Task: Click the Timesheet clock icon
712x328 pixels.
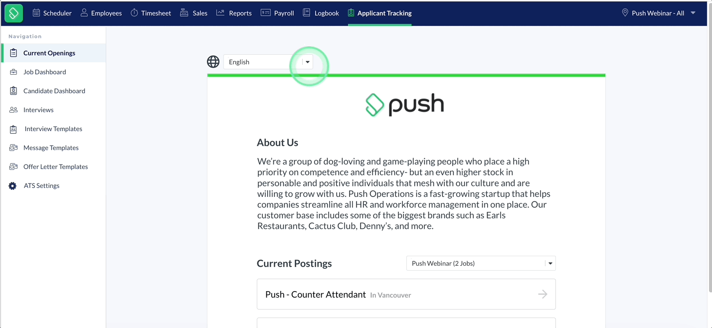Action: click(x=134, y=13)
